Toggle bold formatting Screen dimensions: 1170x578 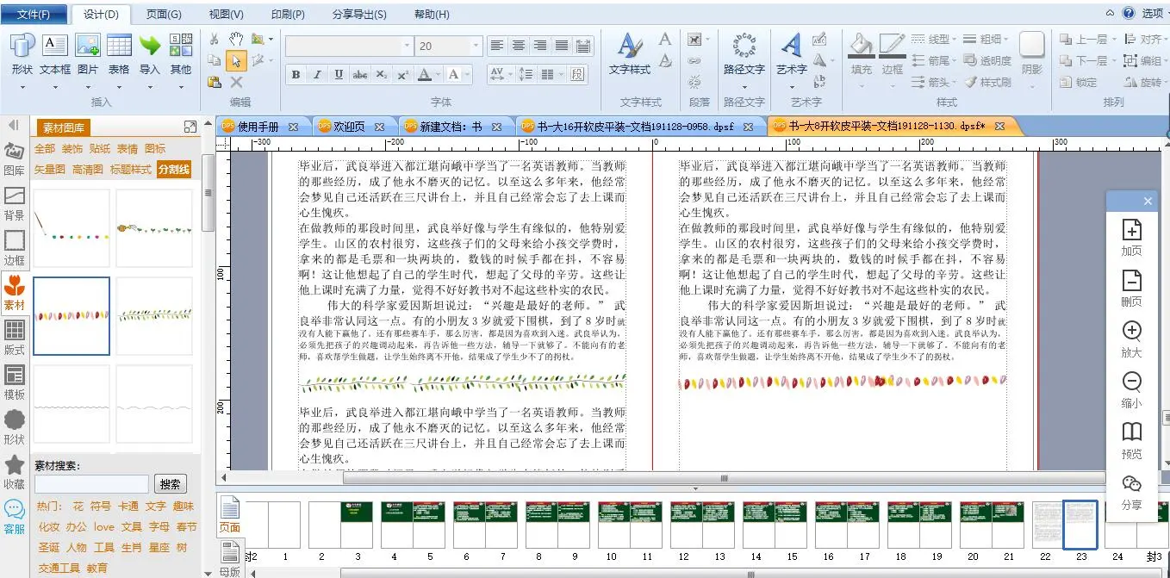point(296,75)
